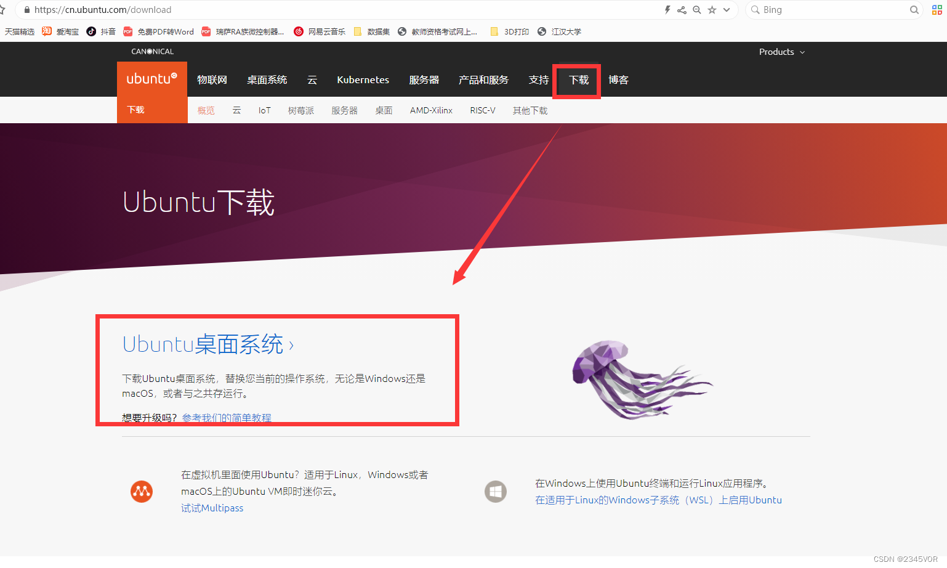Click the Ubuntu下载 page title

[198, 202]
